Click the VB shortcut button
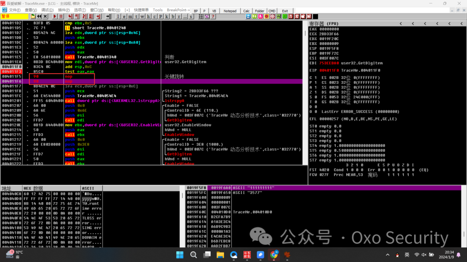The width and height of the screenshot is (467, 262). pyautogui.click(x=214, y=11)
